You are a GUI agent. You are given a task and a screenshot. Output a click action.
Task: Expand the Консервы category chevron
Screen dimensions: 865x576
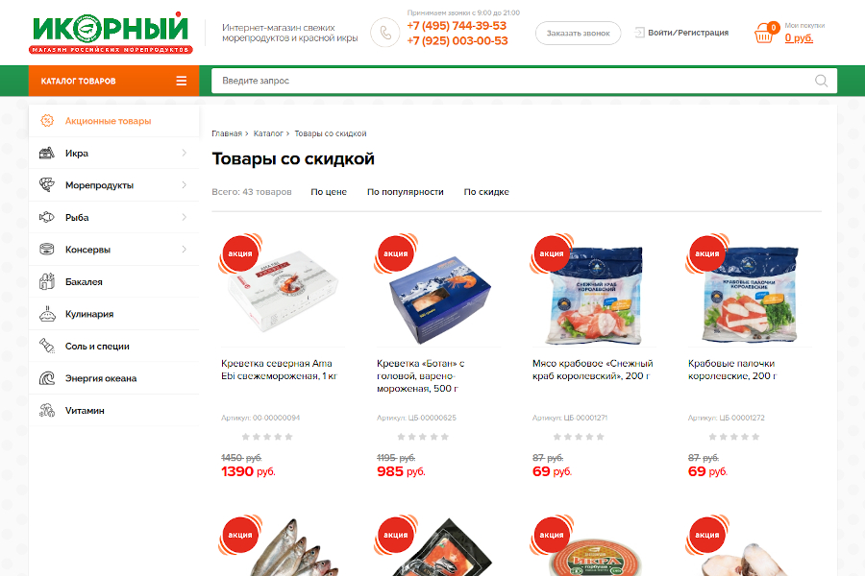pos(185,250)
